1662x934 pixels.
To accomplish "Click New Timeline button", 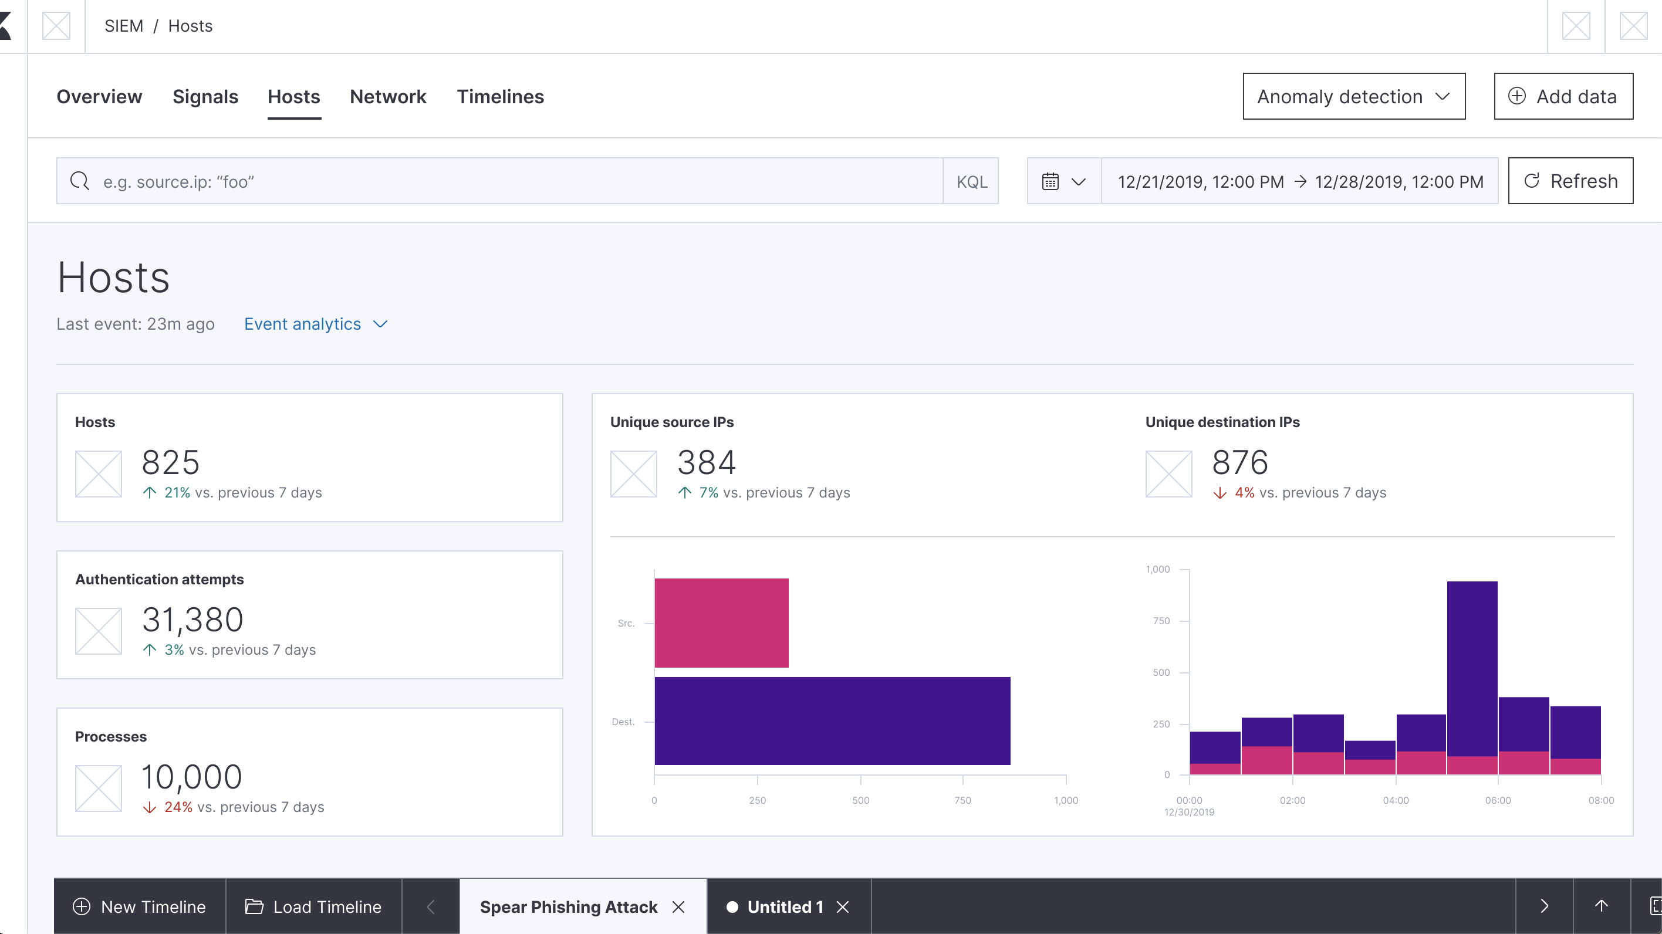I will tap(139, 907).
